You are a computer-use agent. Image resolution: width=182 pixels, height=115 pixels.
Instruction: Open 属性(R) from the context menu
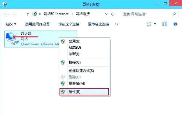84,92
